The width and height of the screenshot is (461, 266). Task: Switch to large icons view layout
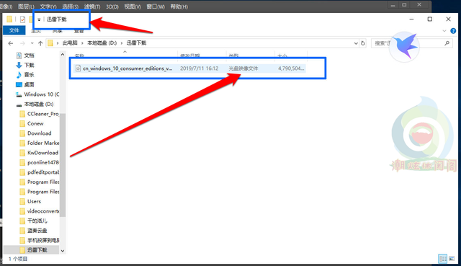(x=452, y=259)
